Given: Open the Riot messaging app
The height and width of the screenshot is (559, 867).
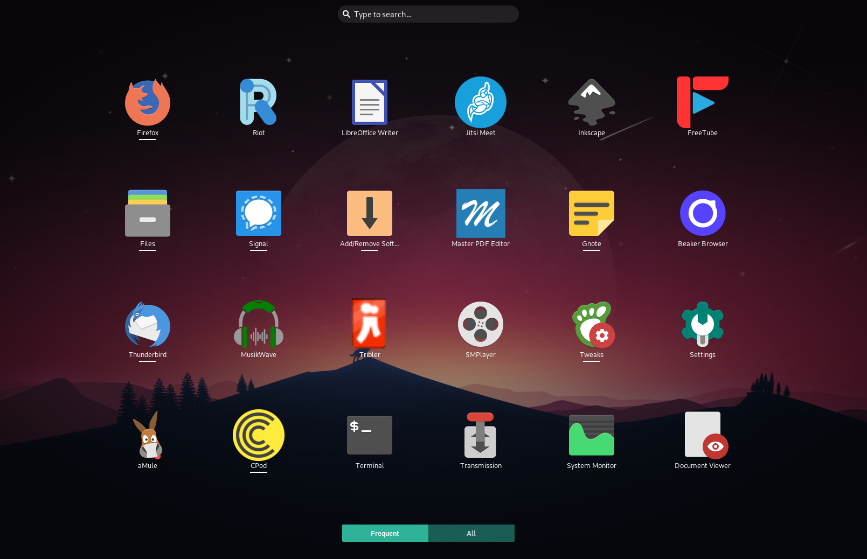Looking at the screenshot, I should click(x=258, y=102).
